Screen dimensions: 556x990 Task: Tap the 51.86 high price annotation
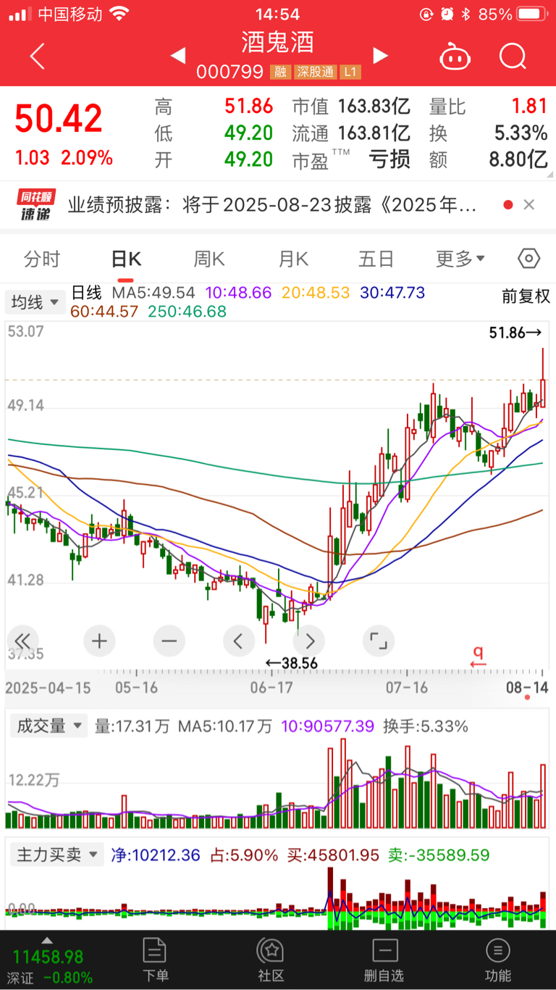point(515,333)
